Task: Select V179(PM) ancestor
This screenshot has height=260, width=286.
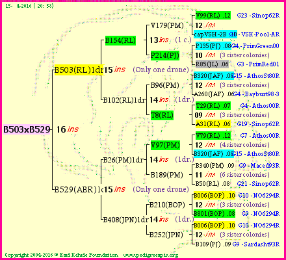Action: [x=167, y=25]
